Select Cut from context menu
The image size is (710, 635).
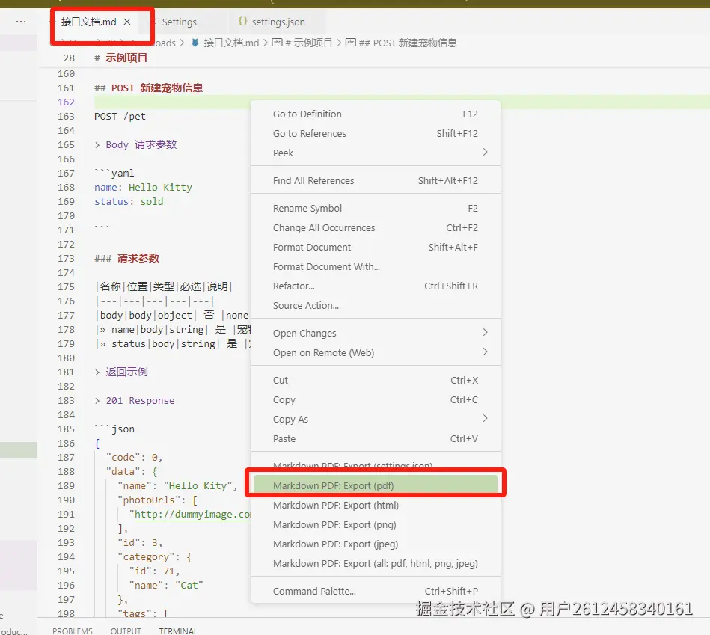[376, 380]
